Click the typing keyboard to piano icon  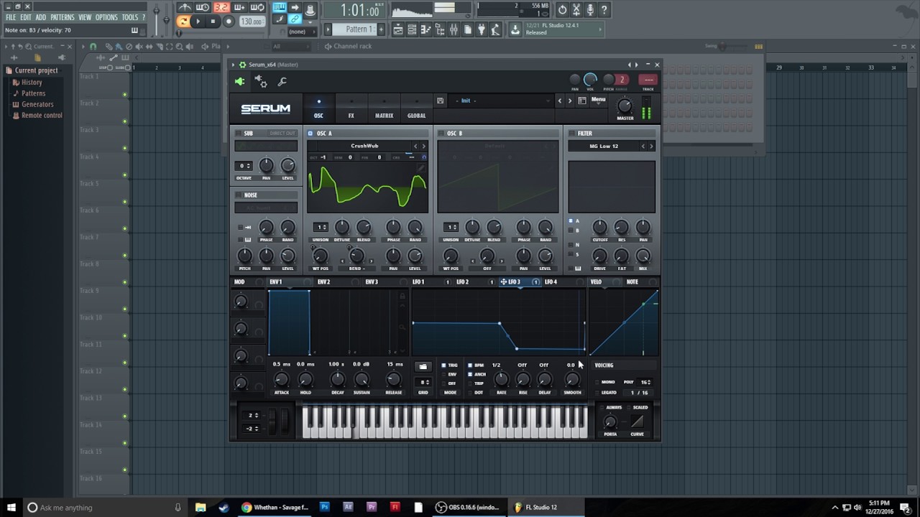280,8
